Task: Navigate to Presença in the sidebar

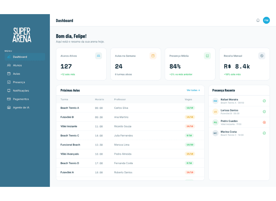Action: click(25, 82)
